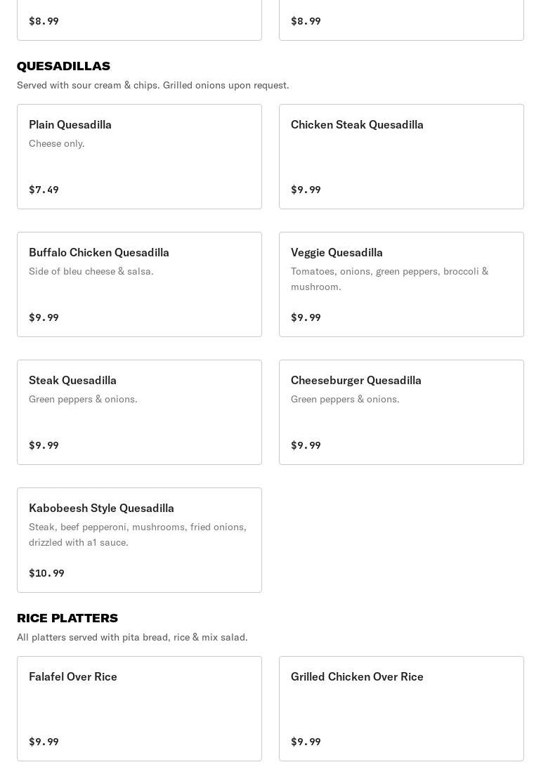Click the Kabobeesh Style Quesadilla description text
The height and width of the screenshot is (774, 541).
(138, 534)
